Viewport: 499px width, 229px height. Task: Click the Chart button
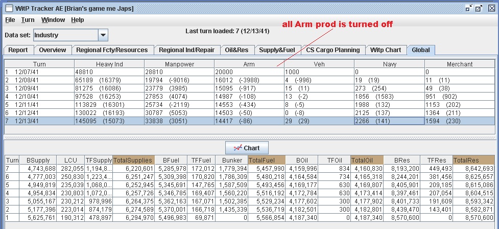click(x=247, y=148)
